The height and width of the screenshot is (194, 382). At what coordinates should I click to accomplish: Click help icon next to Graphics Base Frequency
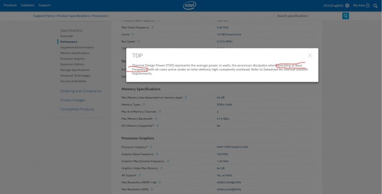click(157, 154)
